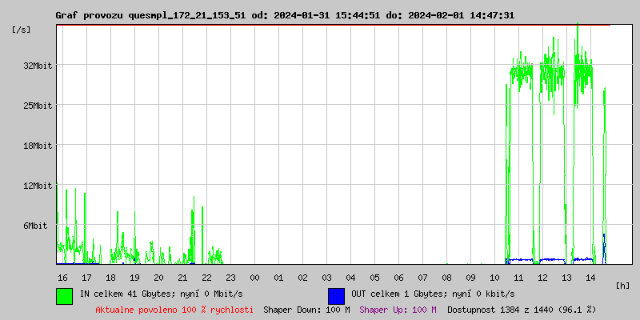
Task: Select hour 16 on the time axis
Action: [x=62, y=277]
